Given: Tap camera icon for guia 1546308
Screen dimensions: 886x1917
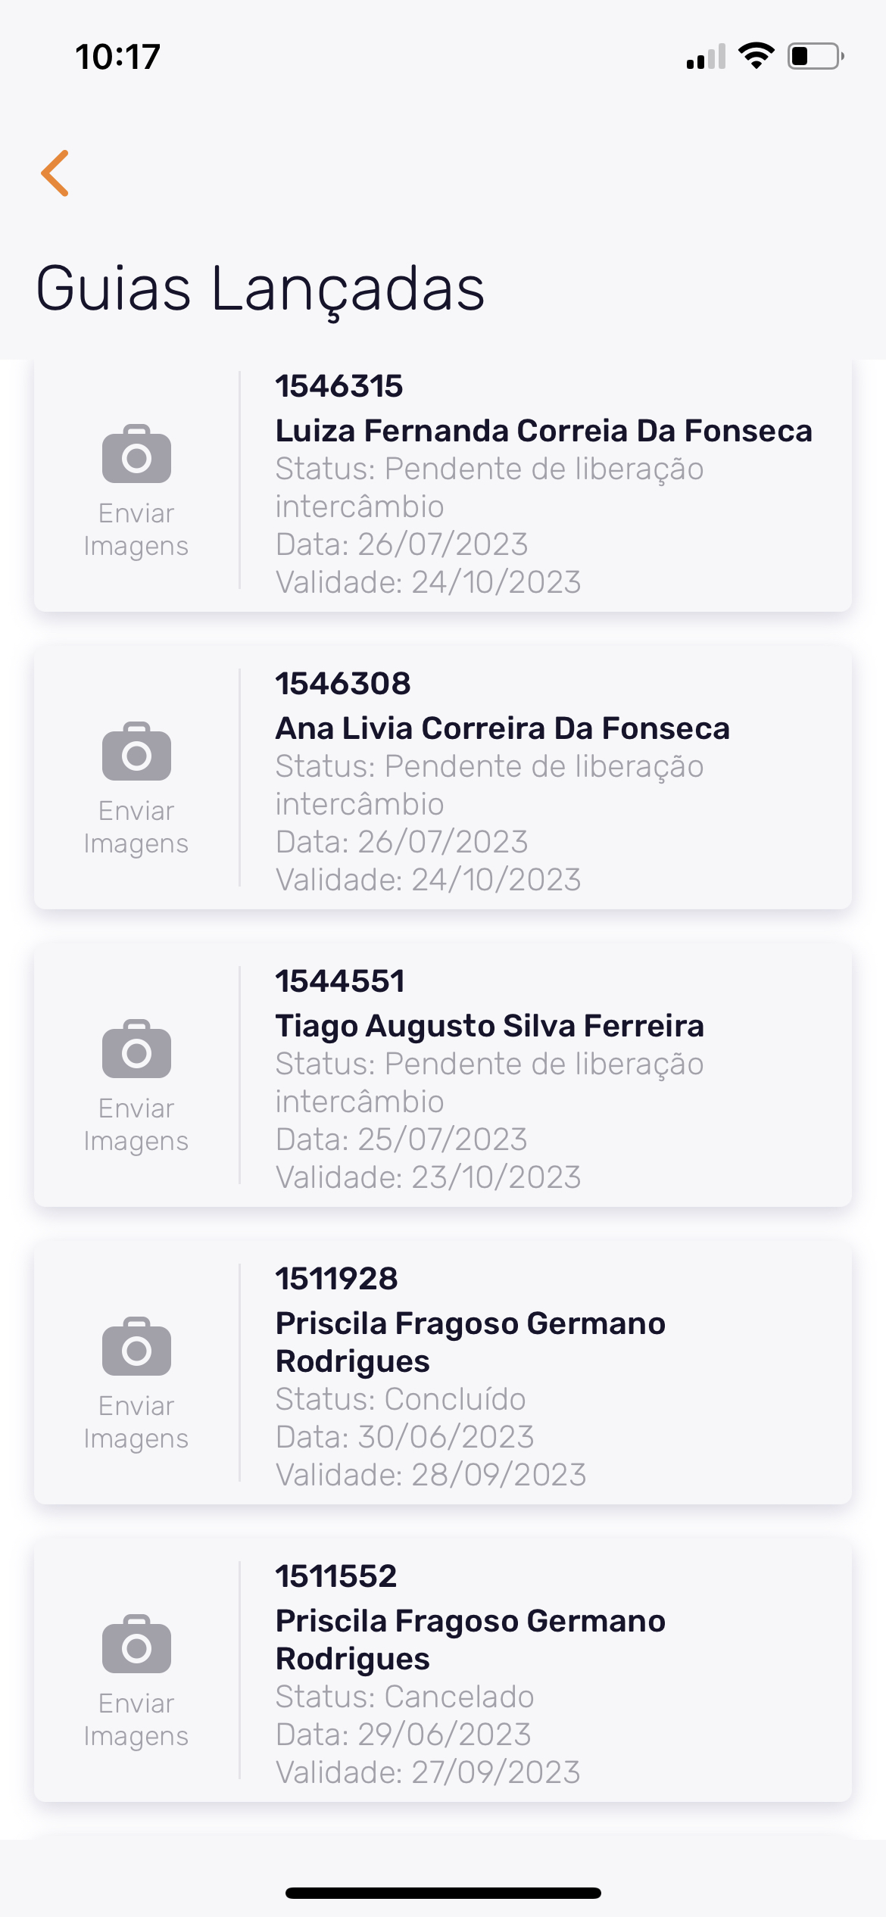Looking at the screenshot, I should pos(136,752).
